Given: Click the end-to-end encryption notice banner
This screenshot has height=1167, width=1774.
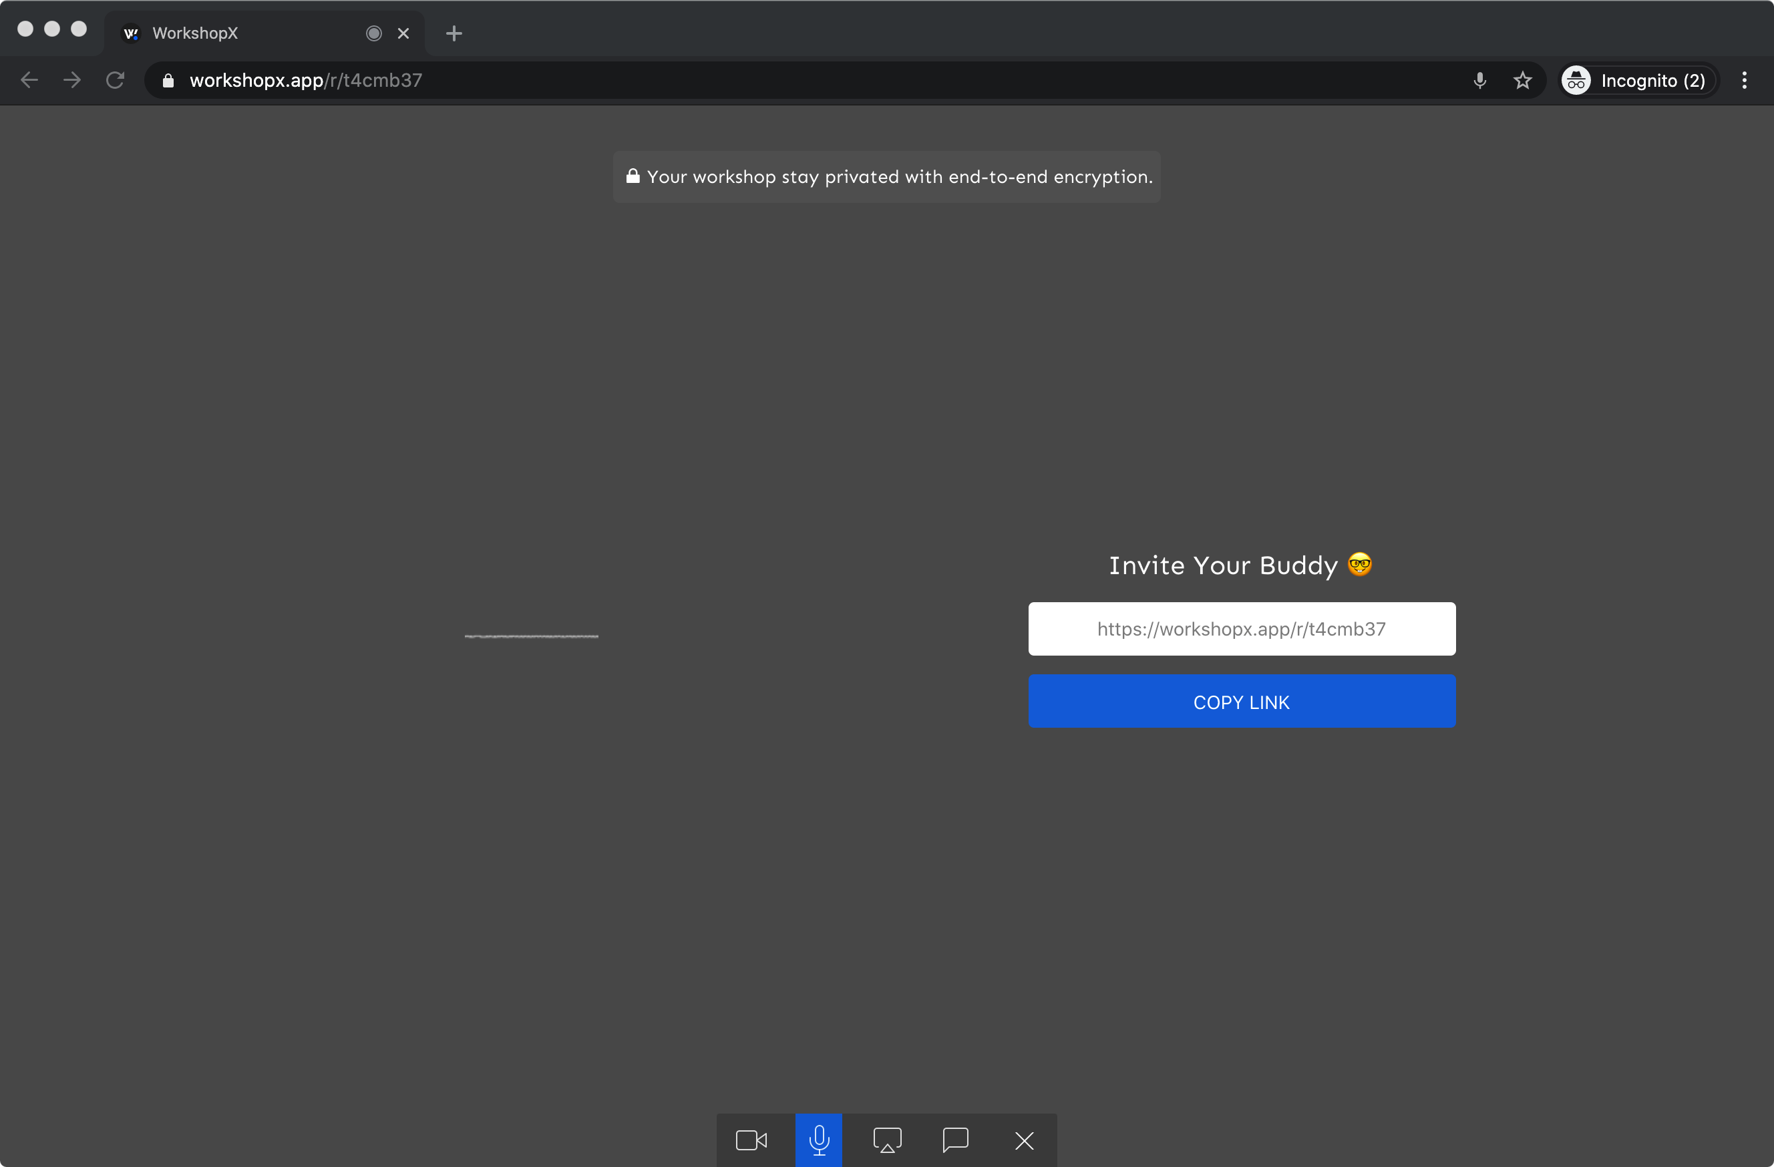Looking at the screenshot, I should [886, 177].
